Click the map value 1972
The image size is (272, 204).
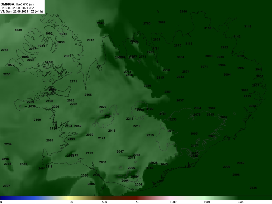[x=11, y=65]
